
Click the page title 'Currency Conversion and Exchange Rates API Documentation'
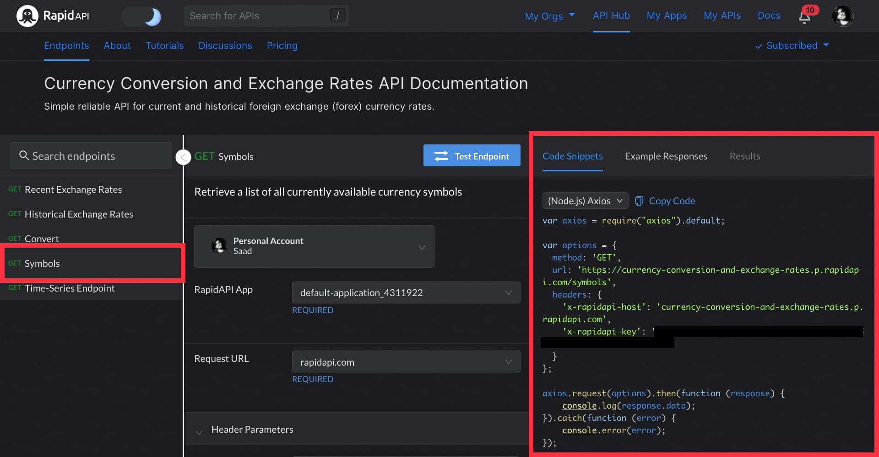click(x=286, y=84)
